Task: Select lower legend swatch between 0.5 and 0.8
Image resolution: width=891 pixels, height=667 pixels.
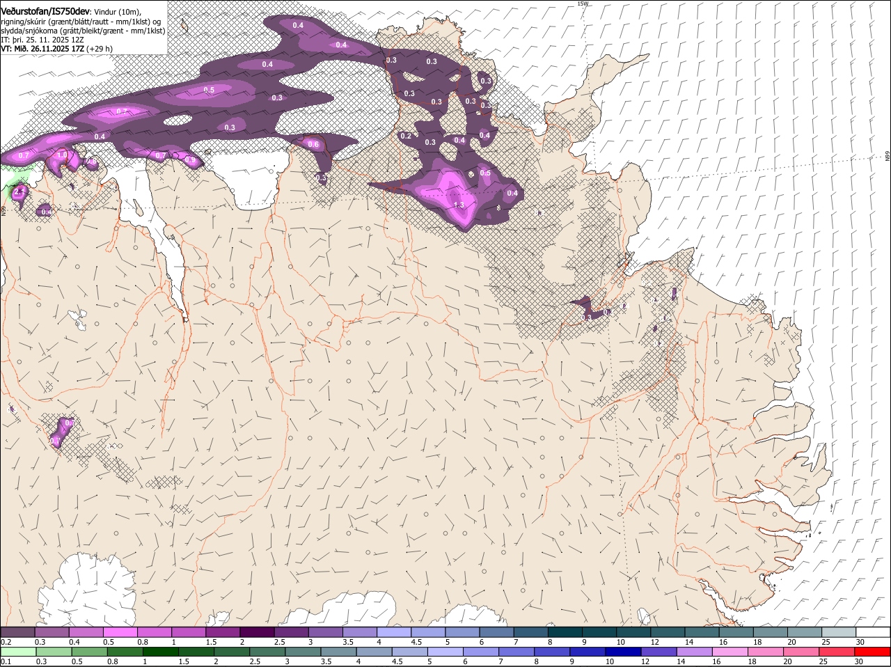Action: pos(89,652)
